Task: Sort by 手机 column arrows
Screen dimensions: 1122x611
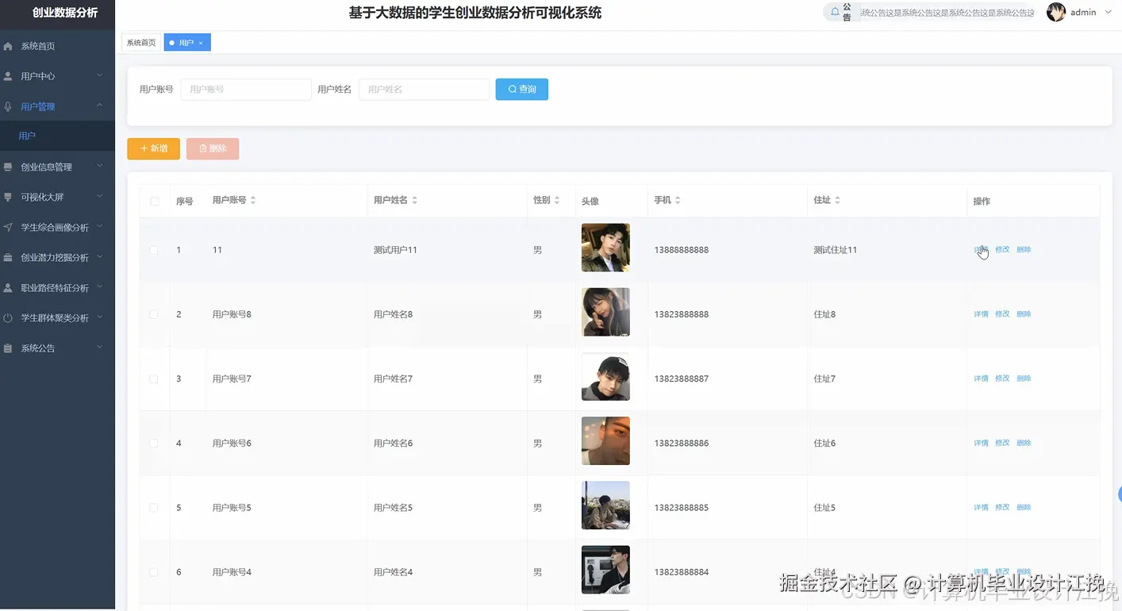Action: (x=678, y=201)
